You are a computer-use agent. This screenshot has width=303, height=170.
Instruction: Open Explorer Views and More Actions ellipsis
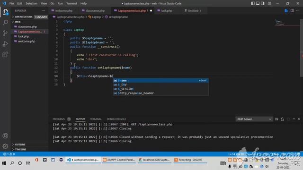point(43,10)
